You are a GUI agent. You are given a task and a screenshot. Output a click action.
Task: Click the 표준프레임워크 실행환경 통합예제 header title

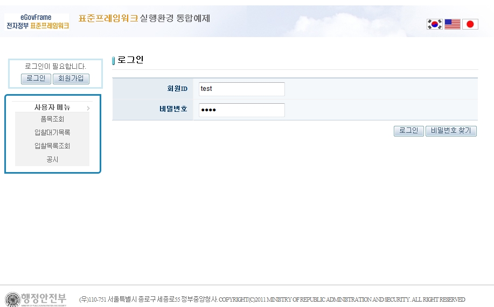click(x=144, y=18)
